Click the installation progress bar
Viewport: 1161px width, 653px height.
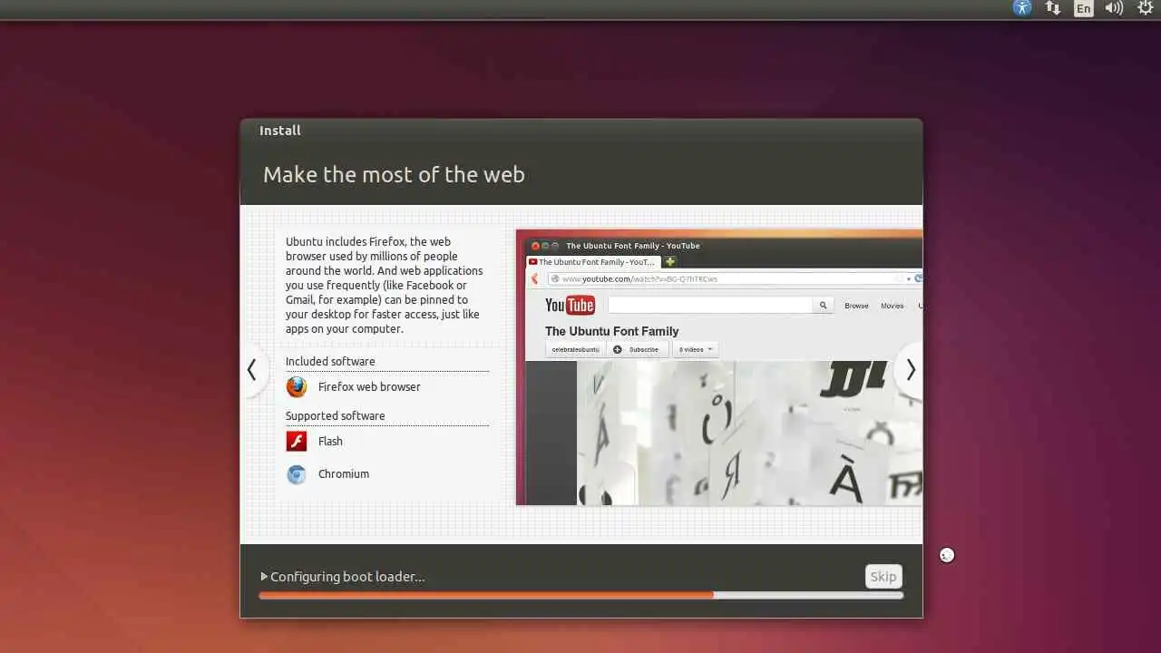click(x=580, y=596)
